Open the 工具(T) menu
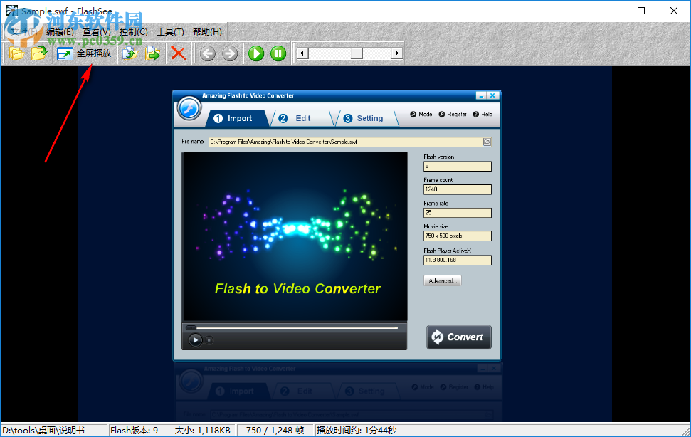 coord(169,31)
